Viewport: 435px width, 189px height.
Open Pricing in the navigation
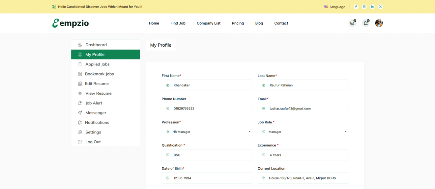point(238,23)
